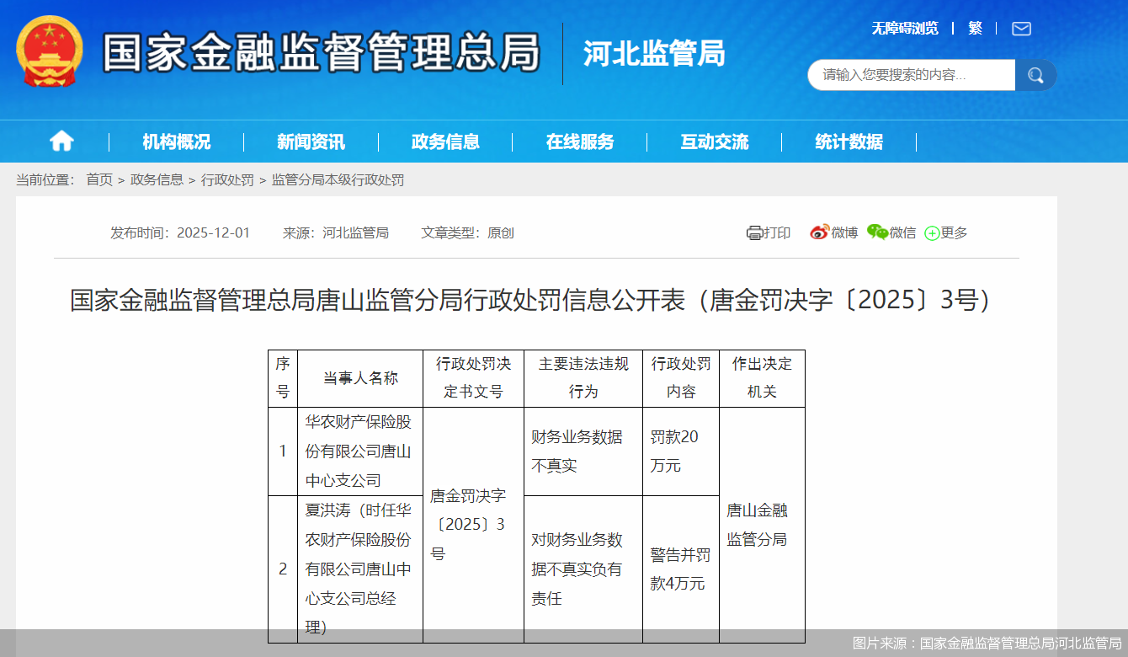The height and width of the screenshot is (657, 1128).
Task: Click the home icon in navigation bar
Action: 61,142
